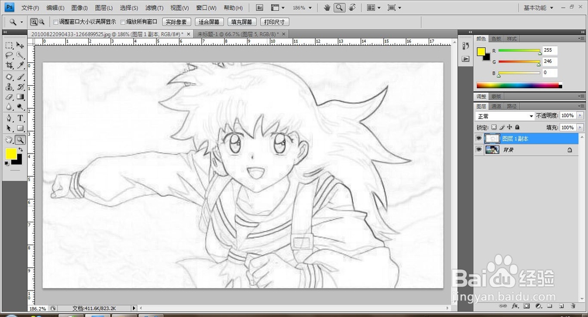Check 调整窗口大小以满屏显示 option
The width and height of the screenshot is (588, 317).
55,22
